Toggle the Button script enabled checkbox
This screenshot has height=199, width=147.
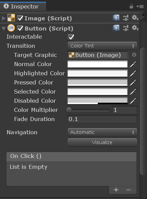20,28
